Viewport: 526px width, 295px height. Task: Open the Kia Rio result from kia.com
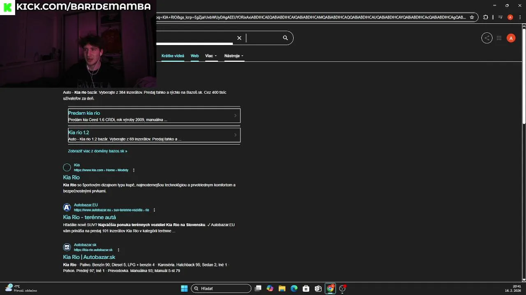click(x=72, y=177)
